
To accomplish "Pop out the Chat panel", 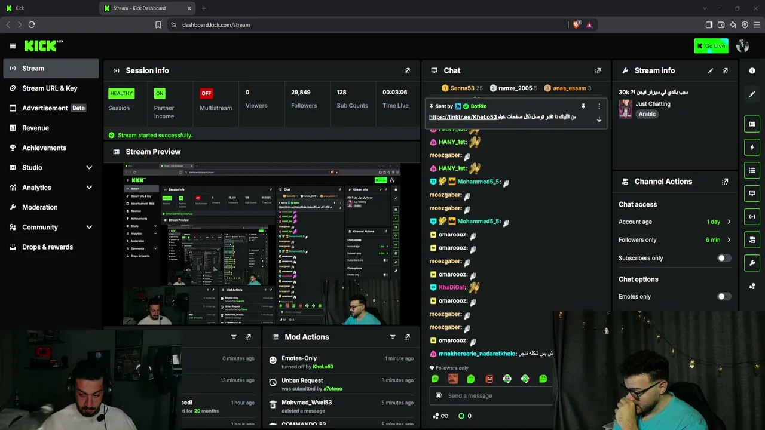I will click(x=598, y=70).
